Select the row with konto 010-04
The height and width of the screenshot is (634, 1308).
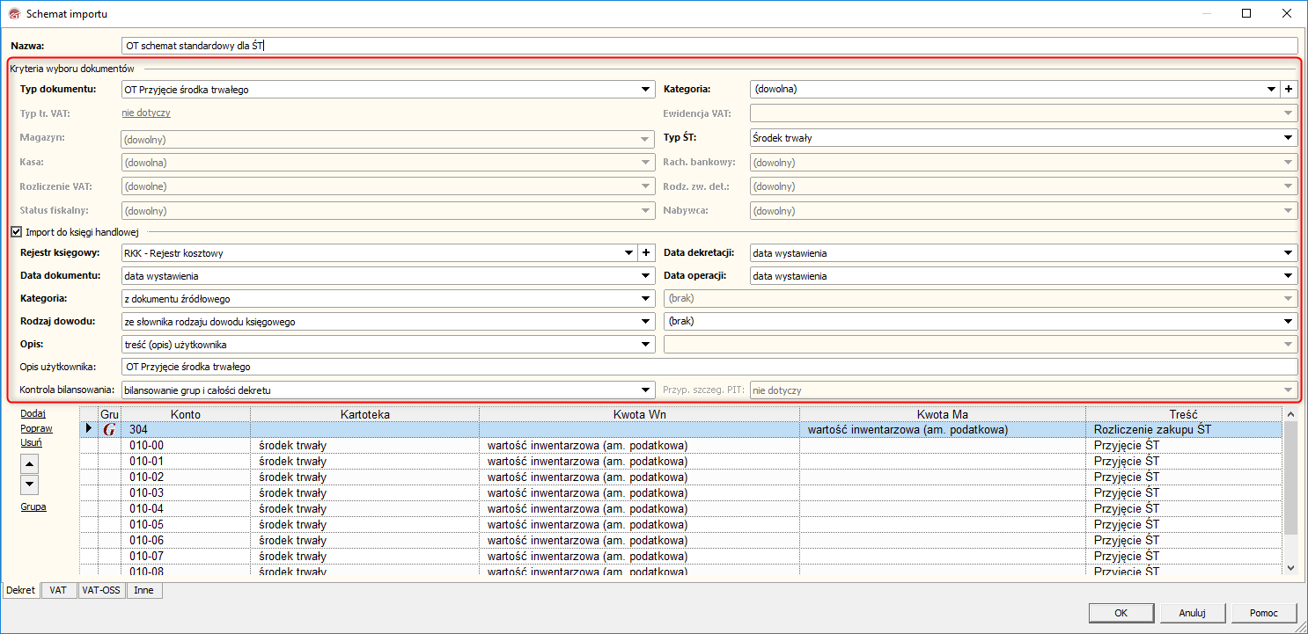click(681, 508)
